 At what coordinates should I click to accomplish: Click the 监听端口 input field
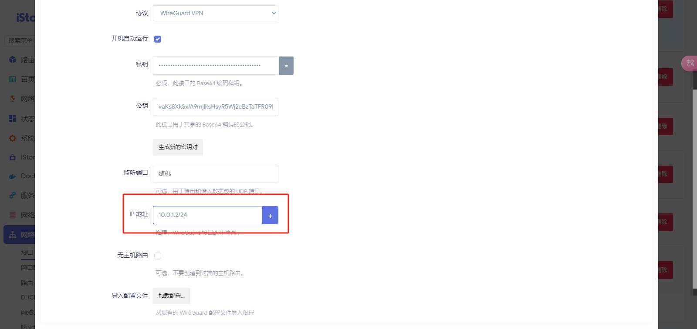215,174
